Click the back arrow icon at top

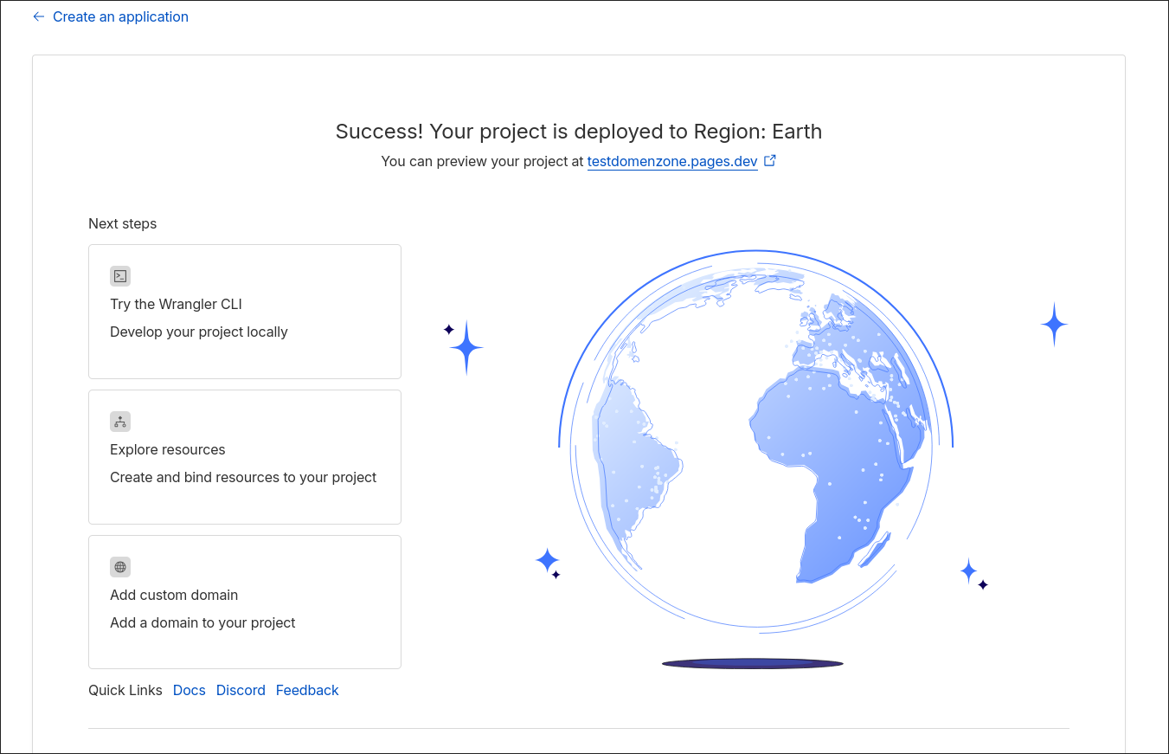[38, 16]
